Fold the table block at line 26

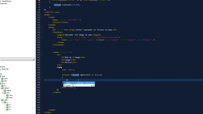[x=42, y=52]
